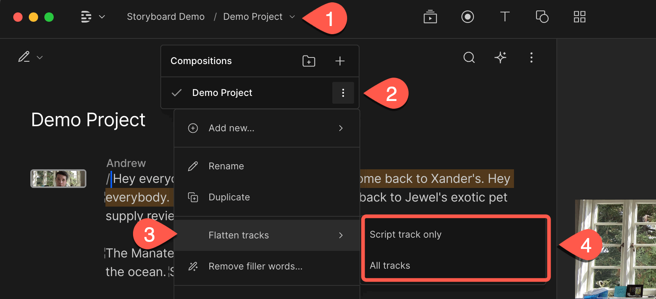Open the Flatten tracks submenu
Screen dimensions: 656x299
point(267,235)
